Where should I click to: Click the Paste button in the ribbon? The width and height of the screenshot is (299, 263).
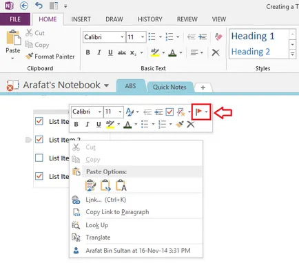pos(13,45)
